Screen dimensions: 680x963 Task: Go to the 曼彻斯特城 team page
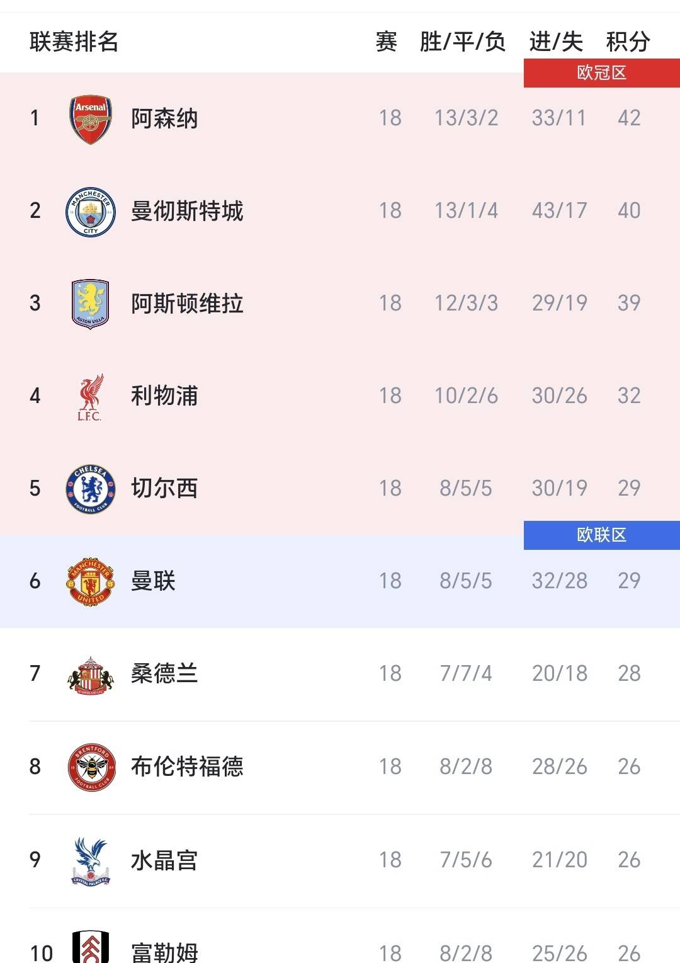[187, 211]
